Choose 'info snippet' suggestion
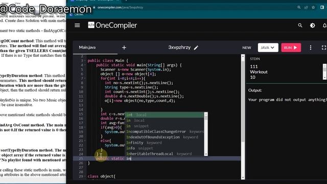Image resolution: width=327 pixels, height=184 pixels. point(165,148)
